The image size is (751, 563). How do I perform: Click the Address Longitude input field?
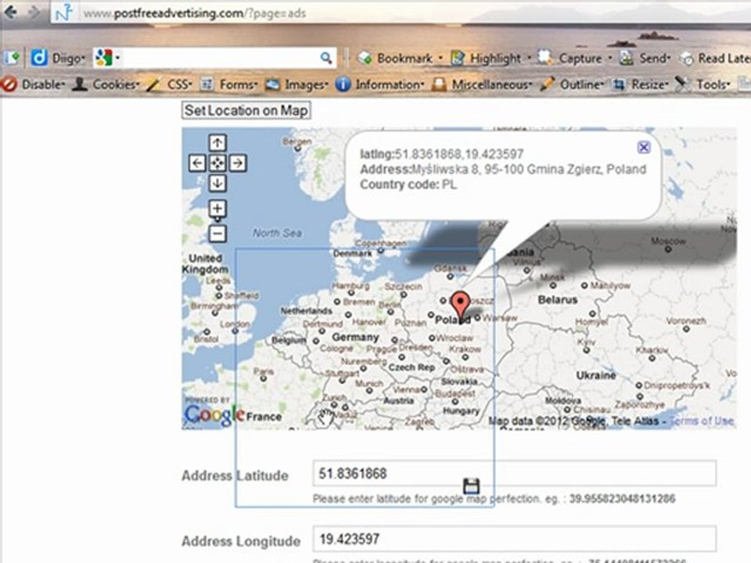point(515,539)
